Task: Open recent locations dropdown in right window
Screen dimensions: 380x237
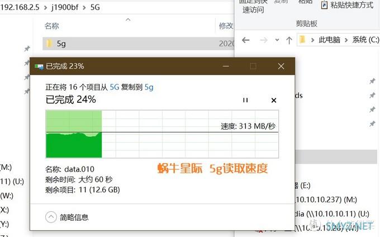Action: click(x=277, y=40)
